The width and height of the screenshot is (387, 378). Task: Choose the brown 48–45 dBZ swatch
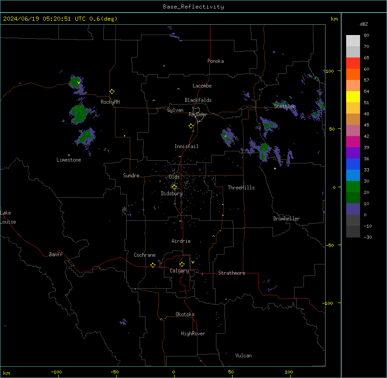(x=353, y=119)
